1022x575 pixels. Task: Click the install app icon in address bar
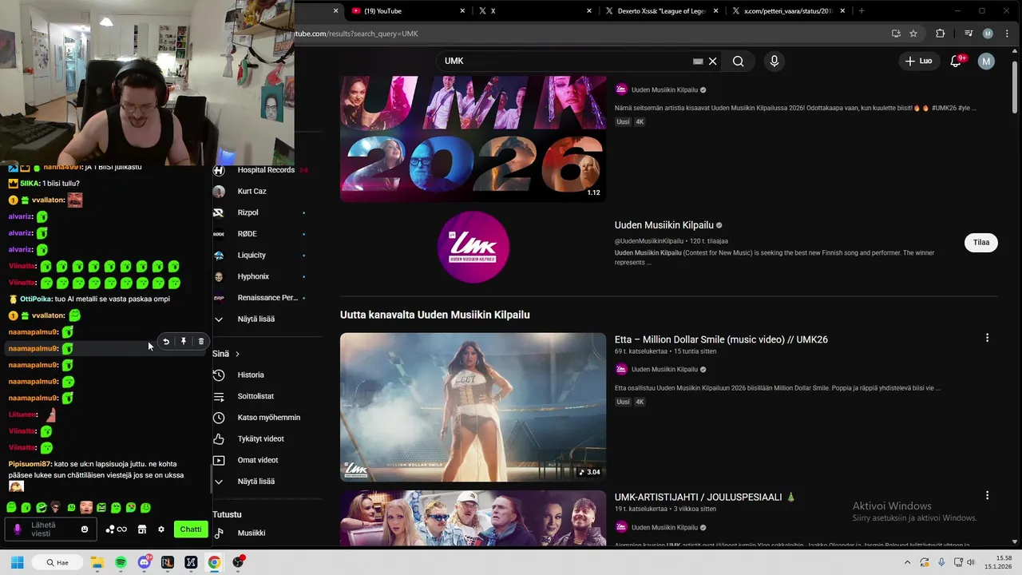[896, 34]
